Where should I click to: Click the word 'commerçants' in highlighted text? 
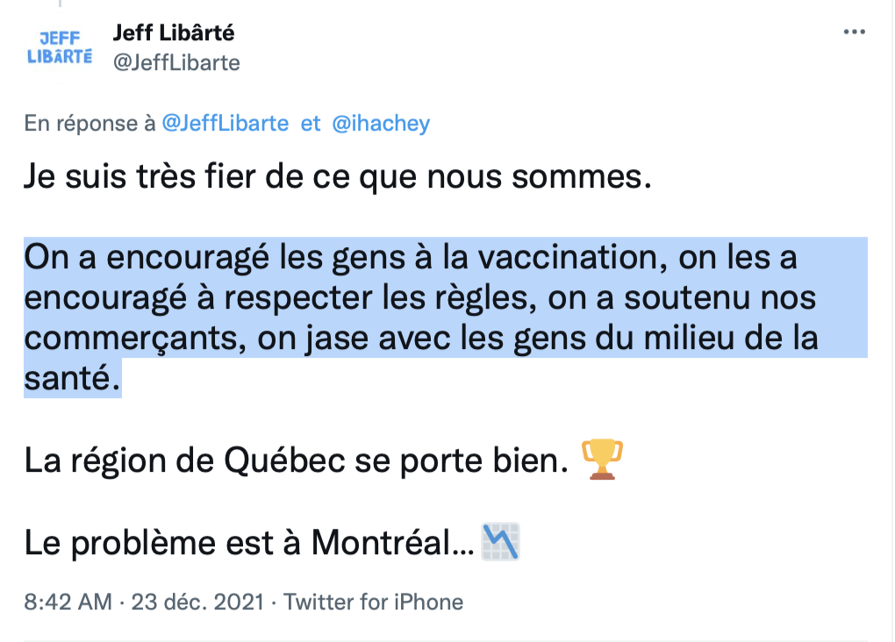pos(135,339)
